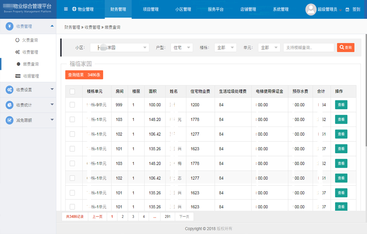Switch to the 项目管理 tab
The image size is (367, 234).
coord(151,9)
